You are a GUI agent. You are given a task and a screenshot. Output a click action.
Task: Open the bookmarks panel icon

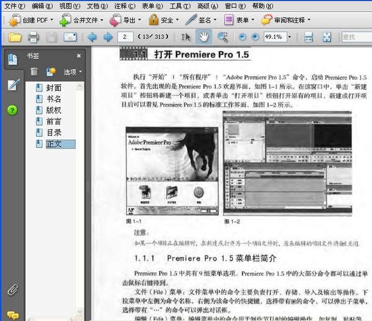click(12, 59)
